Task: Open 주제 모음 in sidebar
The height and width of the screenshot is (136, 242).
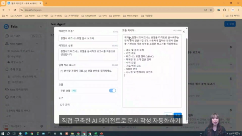Action: click(x=16, y=70)
